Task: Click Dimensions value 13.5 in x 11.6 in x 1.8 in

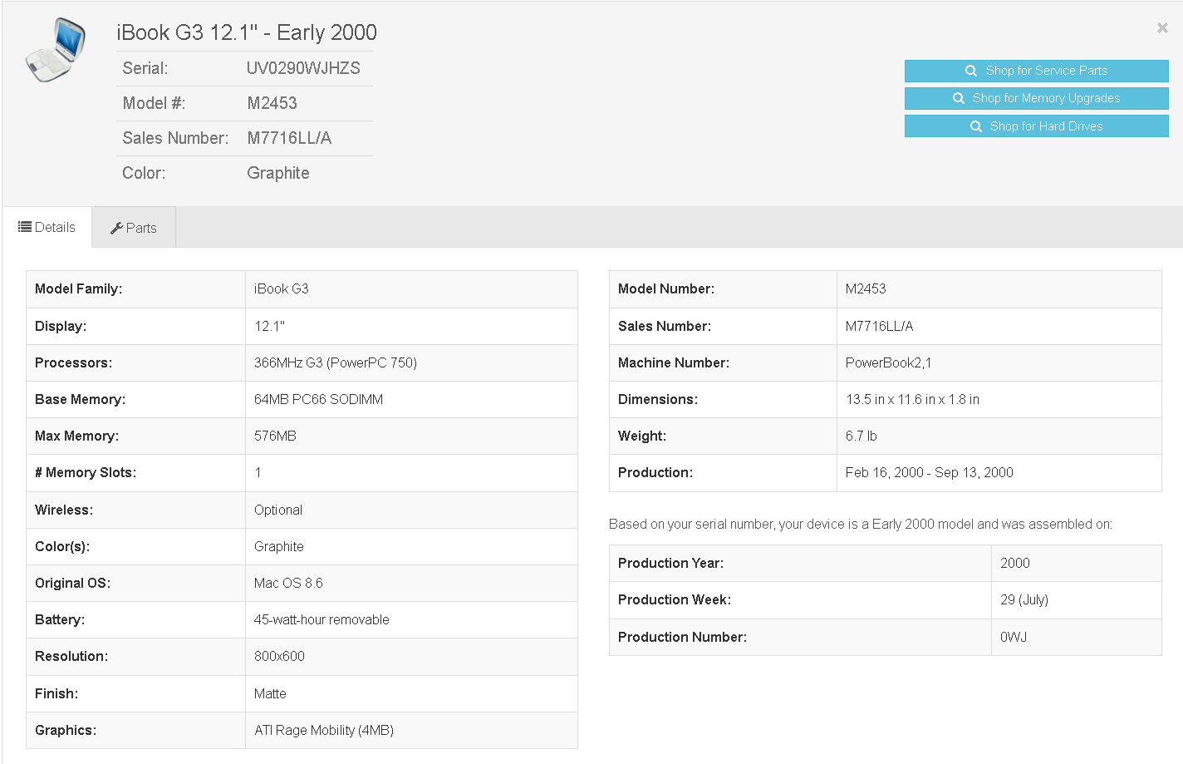Action: (912, 399)
